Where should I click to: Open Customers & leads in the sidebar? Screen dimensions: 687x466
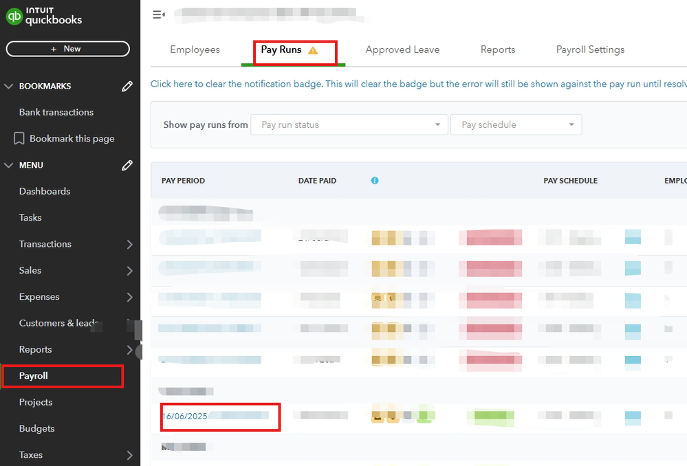pyautogui.click(x=58, y=323)
